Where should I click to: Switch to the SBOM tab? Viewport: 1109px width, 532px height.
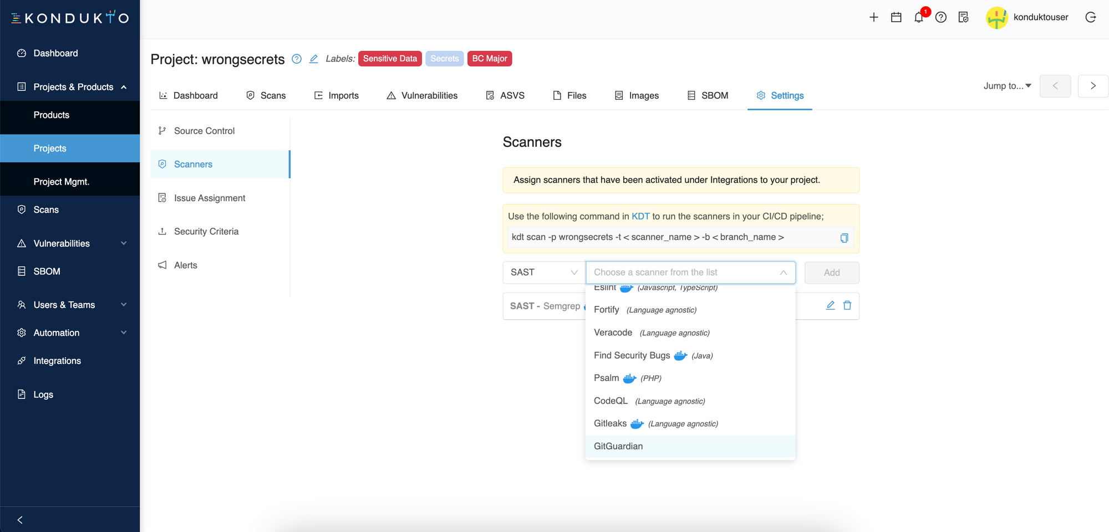708,95
